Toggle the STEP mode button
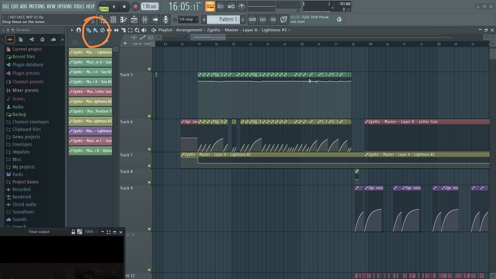 point(136,44)
